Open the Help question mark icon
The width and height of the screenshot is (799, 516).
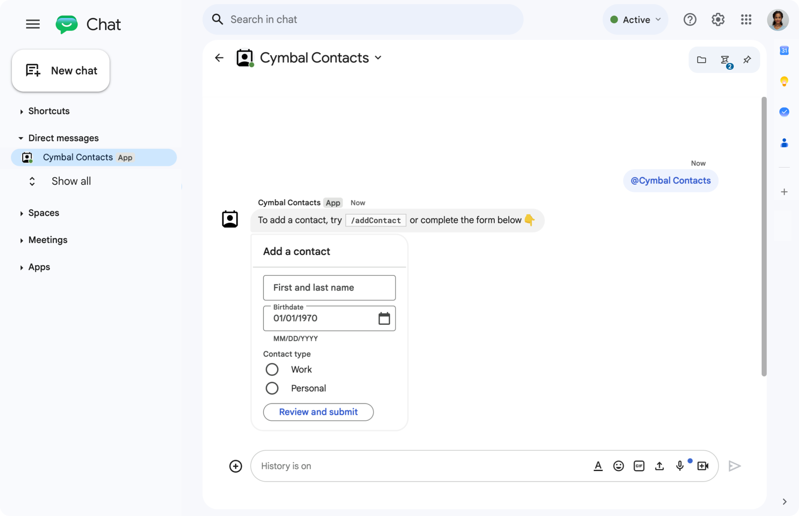pos(690,20)
